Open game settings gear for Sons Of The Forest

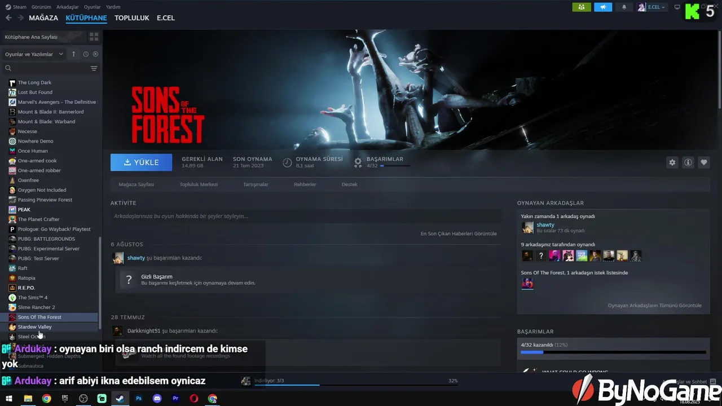pyautogui.click(x=672, y=162)
